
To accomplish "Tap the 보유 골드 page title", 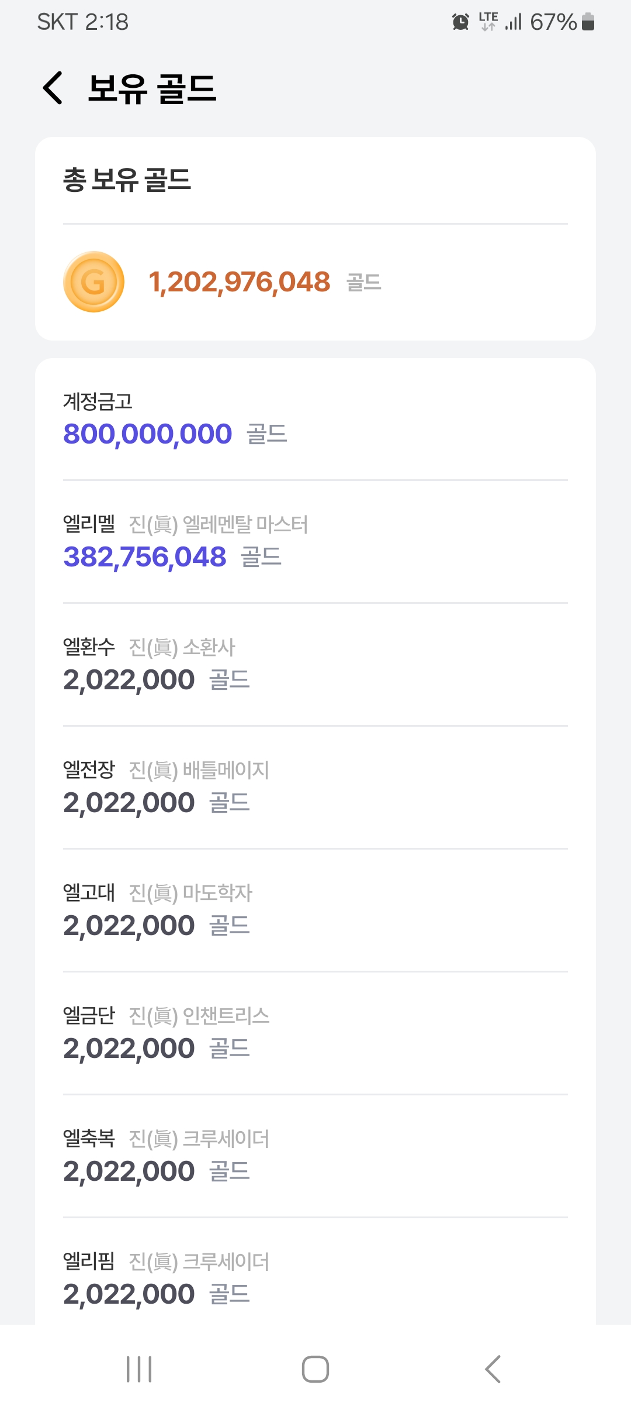I will 152,89.
